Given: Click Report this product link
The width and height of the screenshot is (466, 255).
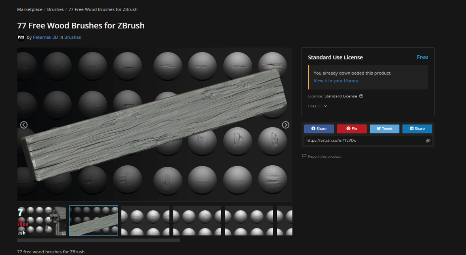Looking at the screenshot, I should (324, 156).
